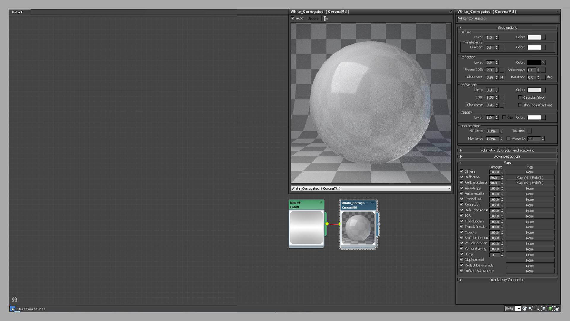
Task: Open Reflection Map #9 (Falloff) slot
Action: point(530,178)
